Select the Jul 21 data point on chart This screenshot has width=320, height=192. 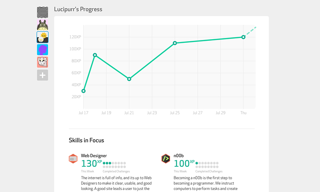pos(129,79)
